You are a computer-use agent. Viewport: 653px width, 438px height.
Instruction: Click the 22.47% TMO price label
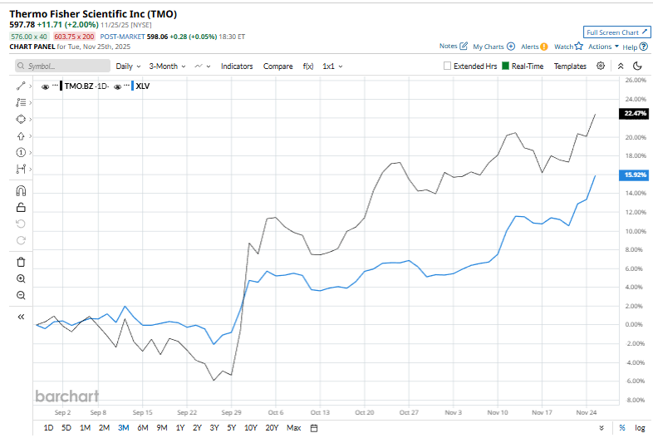click(x=634, y=113)
